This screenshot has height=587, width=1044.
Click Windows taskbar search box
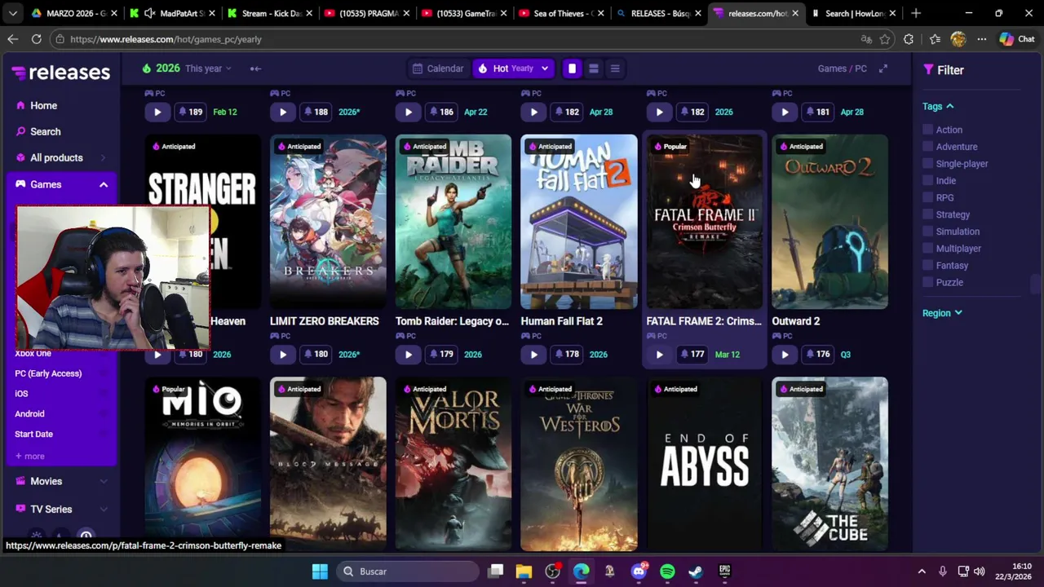point(408,572)
